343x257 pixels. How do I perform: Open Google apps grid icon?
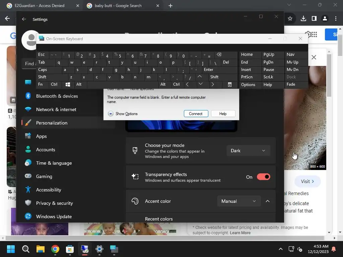pyautogui.click(x=314, y=34)
